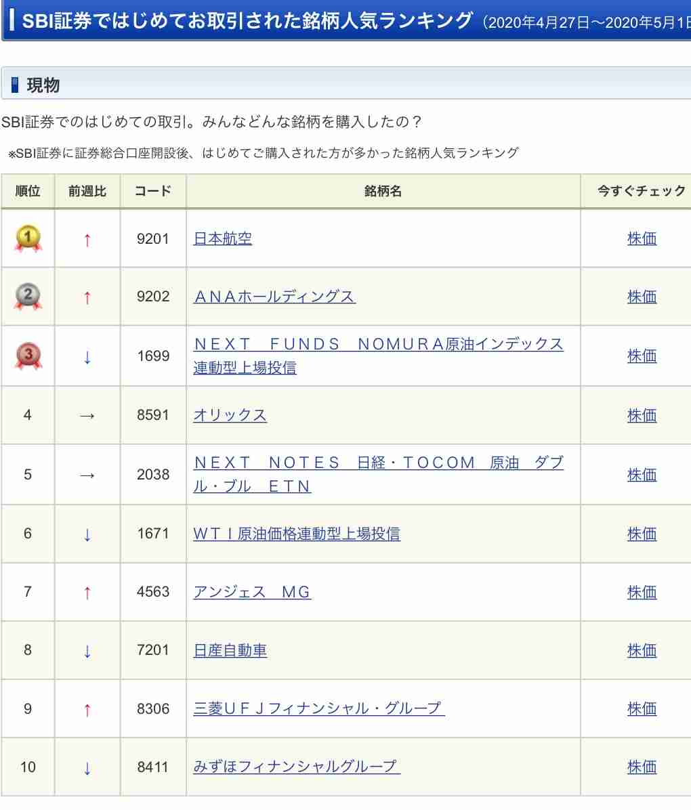Click rank number 7
The height and width of the screenshot is (810, 691).
tap(28, 591)
